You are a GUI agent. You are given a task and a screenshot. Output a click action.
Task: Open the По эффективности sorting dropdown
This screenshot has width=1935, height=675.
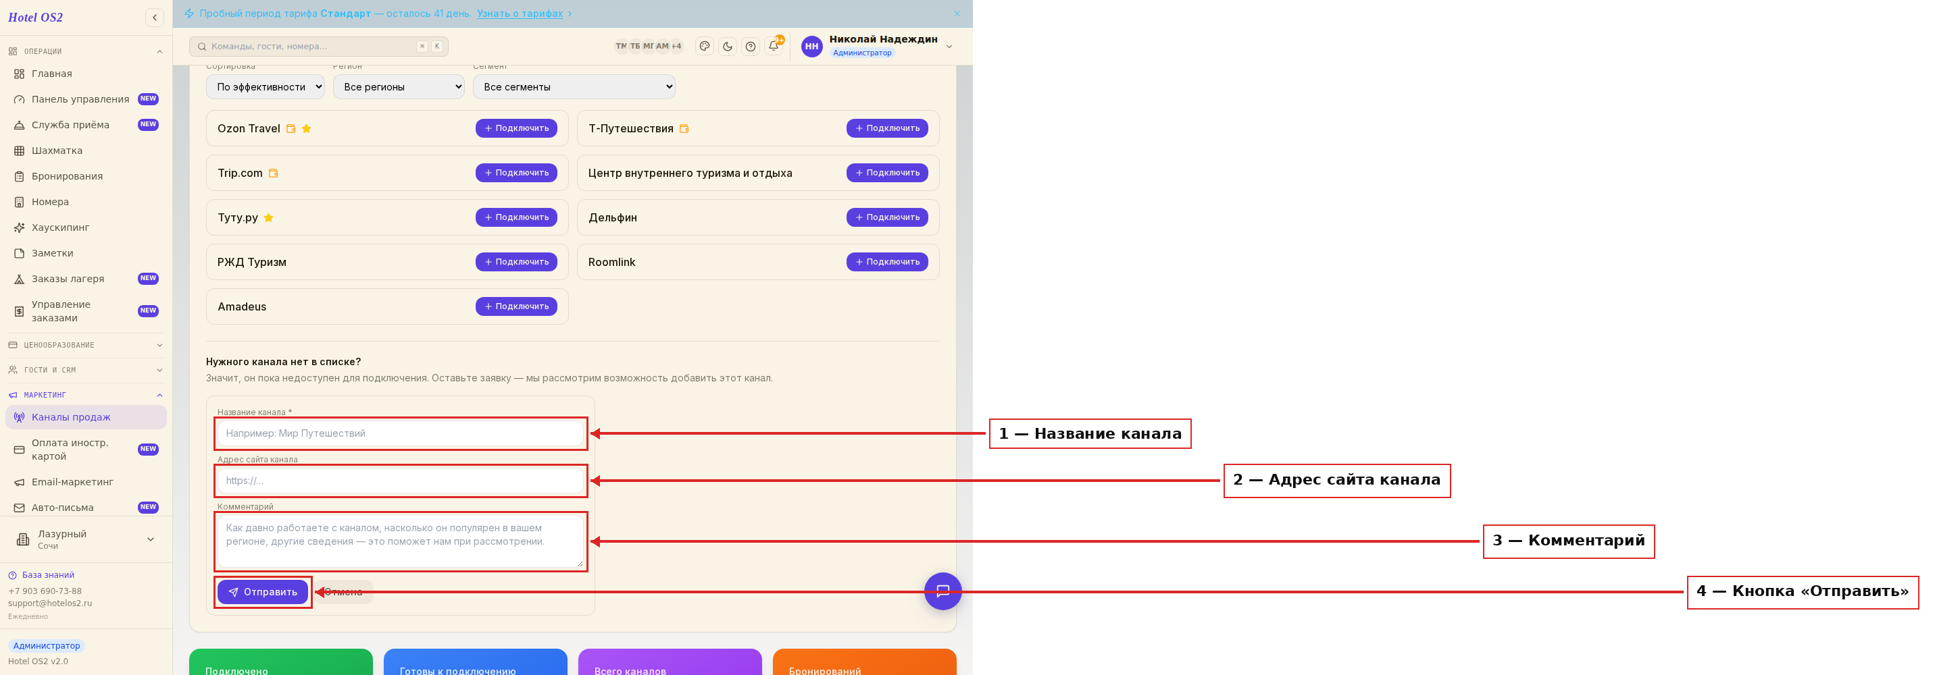265,87
